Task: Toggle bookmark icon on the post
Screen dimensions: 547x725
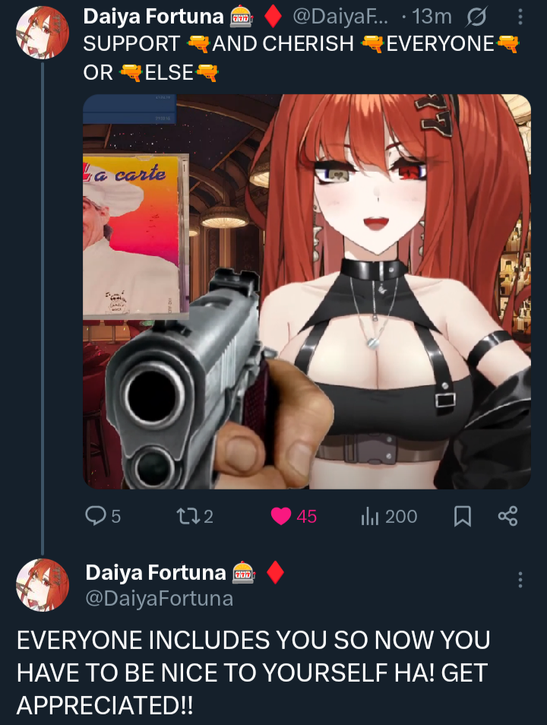Action: point(463,516)
